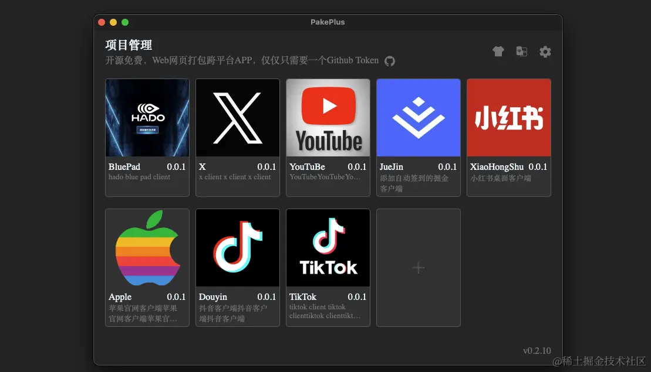Select the rainbow Apple logo project
651x372 pixels.
tap(147, 248)
